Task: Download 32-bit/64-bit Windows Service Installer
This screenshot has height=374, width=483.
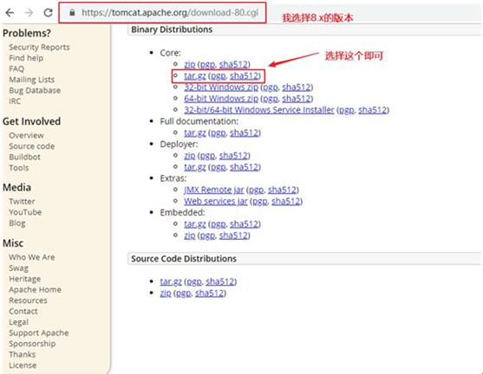Action: [x=259, y=110]
